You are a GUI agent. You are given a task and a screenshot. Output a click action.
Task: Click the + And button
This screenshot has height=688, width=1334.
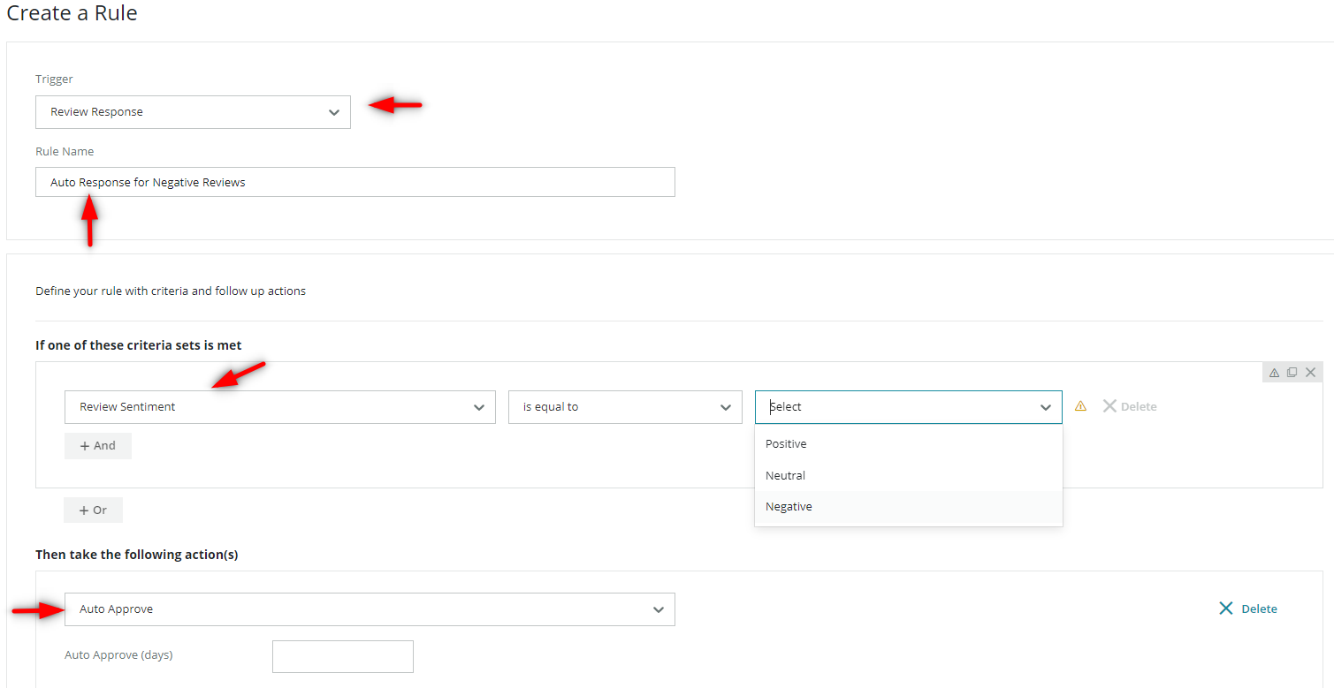[x=98, y=446]
